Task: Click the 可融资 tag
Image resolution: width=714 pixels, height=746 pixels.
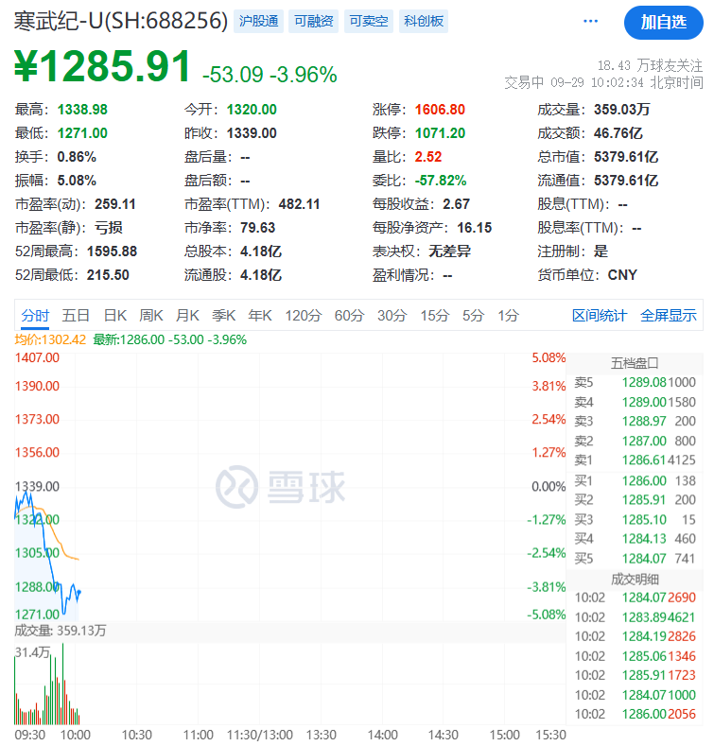Action: tap(313, 21)
